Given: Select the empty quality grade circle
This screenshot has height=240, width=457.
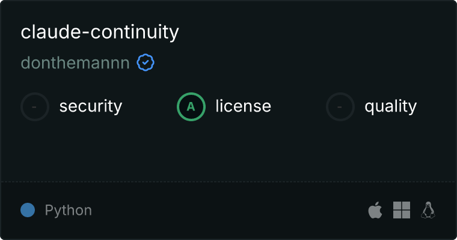Looking at the screenshot, I should [x=340, y=107].
